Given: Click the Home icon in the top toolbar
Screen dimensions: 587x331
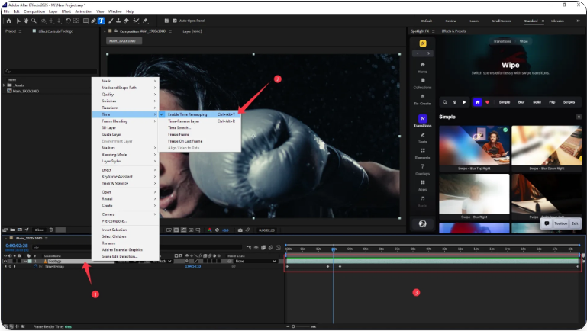Looking at the screenshot, I should [x=7, y=21].
